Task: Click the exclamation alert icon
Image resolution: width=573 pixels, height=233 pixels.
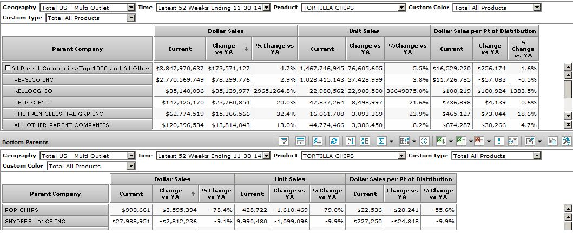Action: click(499, 141)
